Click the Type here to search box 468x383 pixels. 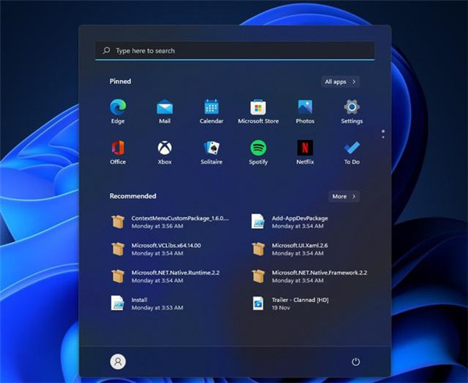234,51
